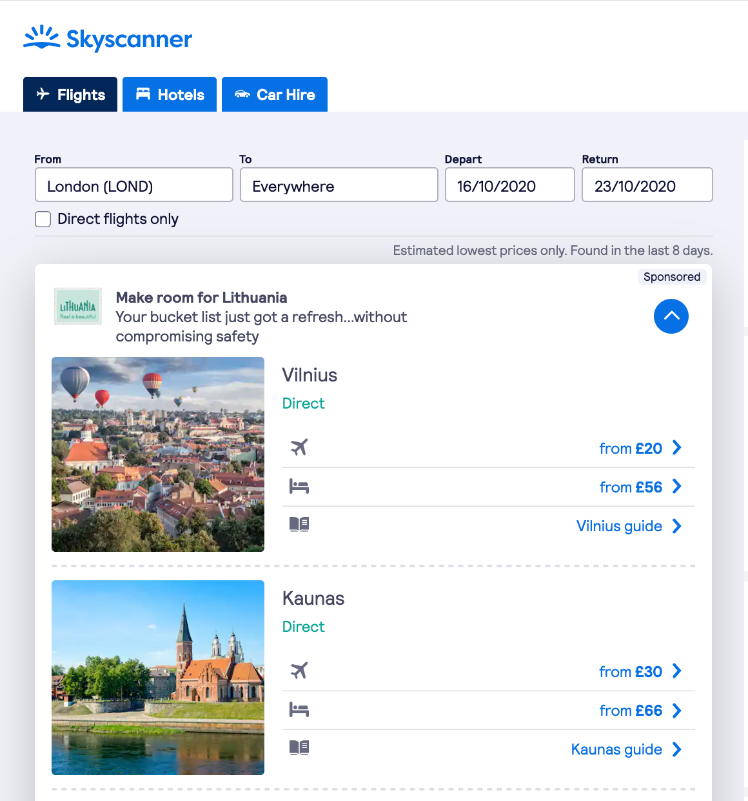Click the hotel bed icon for Kaunas
This screenshot has height=801, width=748.
point(299,709)
